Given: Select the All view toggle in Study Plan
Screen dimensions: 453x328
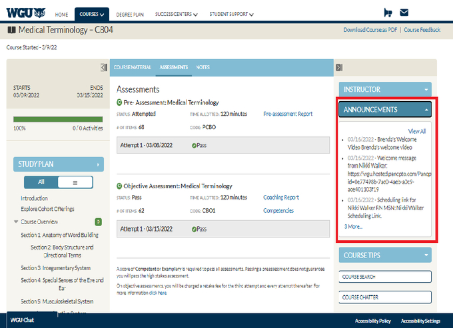Looking at the screenshot, I should point(41,181).
